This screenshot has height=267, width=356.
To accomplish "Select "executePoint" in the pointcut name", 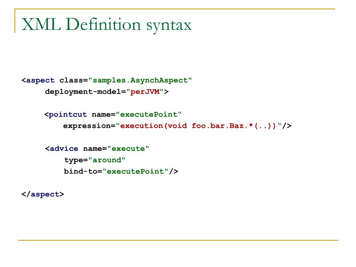I will point(149,114).
